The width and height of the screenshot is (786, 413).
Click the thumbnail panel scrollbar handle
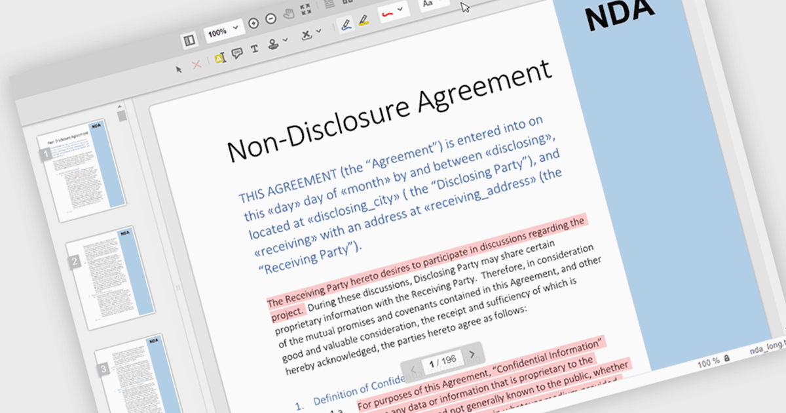122,116
